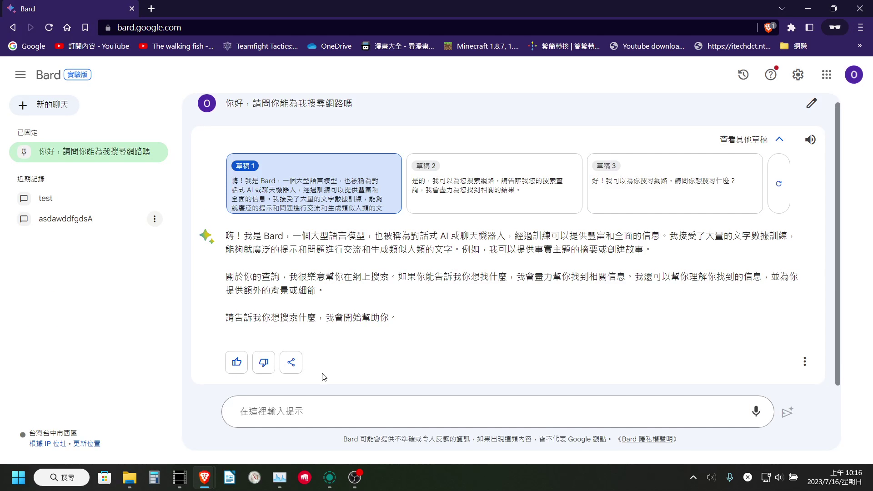Expand the browser tab search dropdown
Screen dimensions: 873x491
pos(782,9)
